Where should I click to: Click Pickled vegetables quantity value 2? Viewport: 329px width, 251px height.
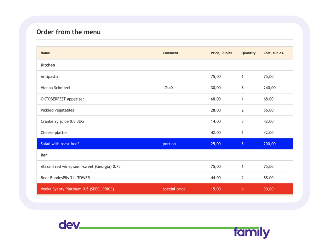243,110
